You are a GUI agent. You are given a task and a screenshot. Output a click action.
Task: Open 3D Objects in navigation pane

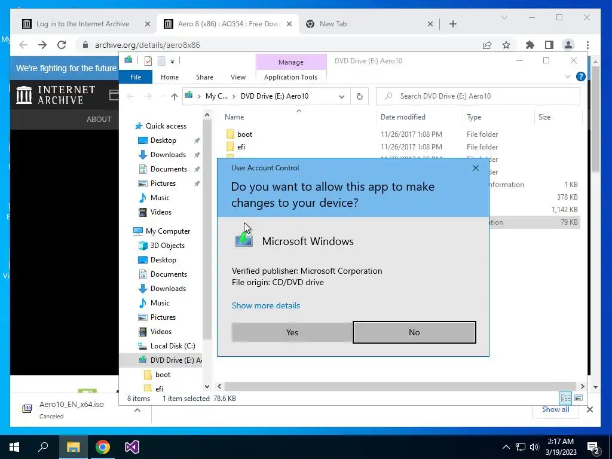(x=167, y=246)
